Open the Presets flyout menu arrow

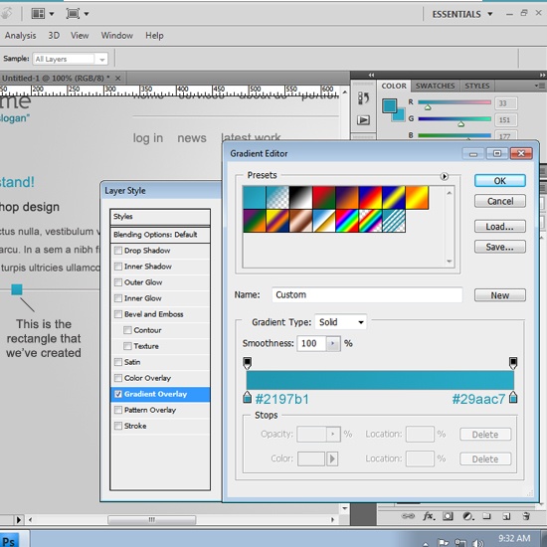[x=445, y=176]
